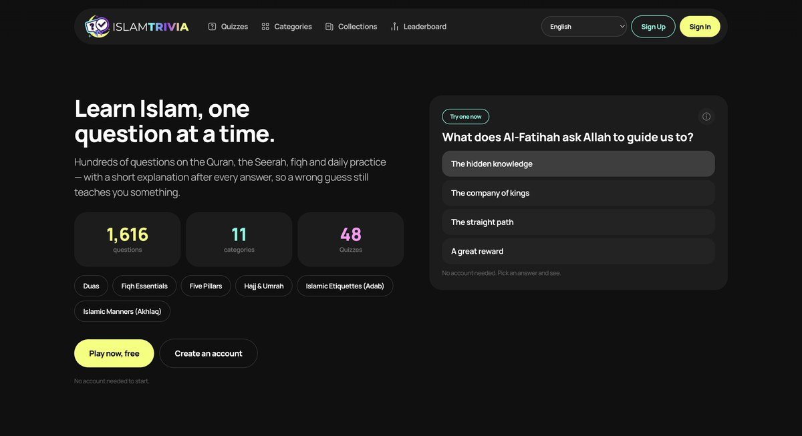Select the Hajj & Umrah chip
802x436 pixels.
[264, 286]
